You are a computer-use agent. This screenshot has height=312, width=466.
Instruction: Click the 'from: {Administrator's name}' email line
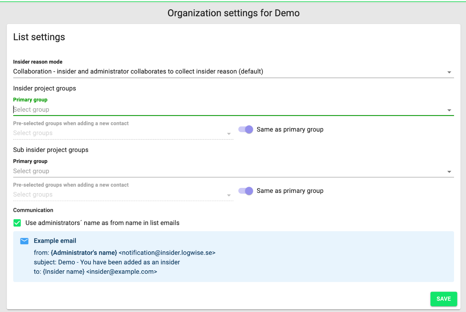pos(125,253)
